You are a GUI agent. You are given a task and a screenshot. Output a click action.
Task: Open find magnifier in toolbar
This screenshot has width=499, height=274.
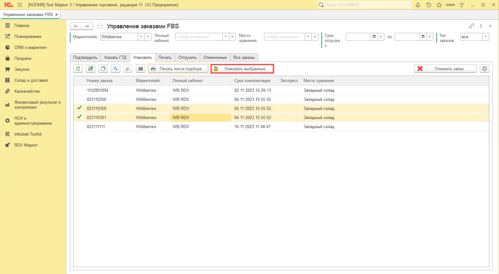tap(116, 69)
